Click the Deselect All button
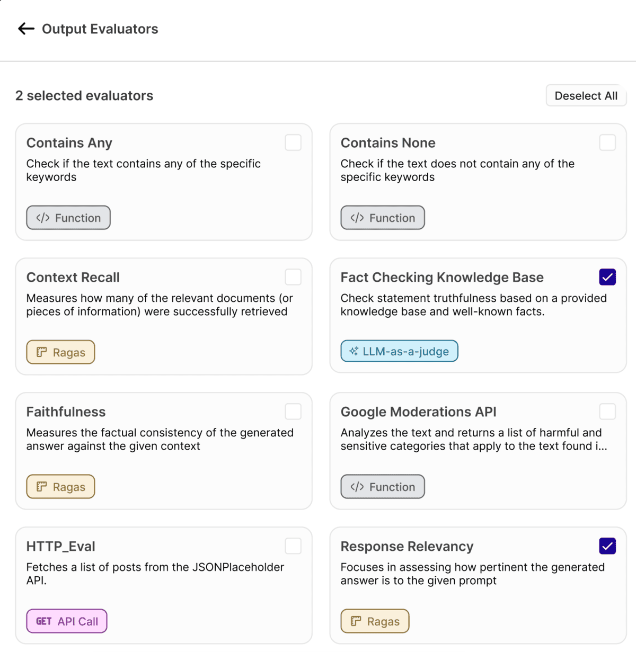This screenshot has width=636, height=652. click(x=586, y=95)
